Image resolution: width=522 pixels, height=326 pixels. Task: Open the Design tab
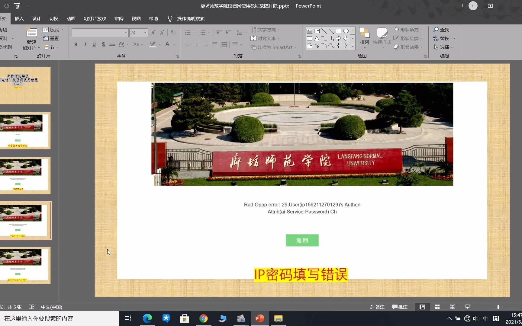click(x=36, y=18)
